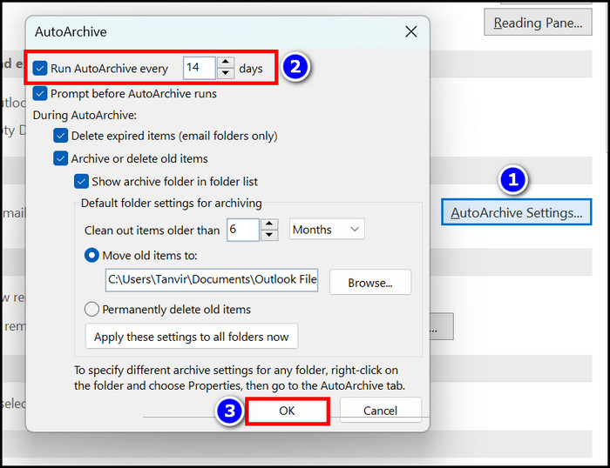
Task: Confirm AutoArchive dialog with OK
Action: point(287,411)
